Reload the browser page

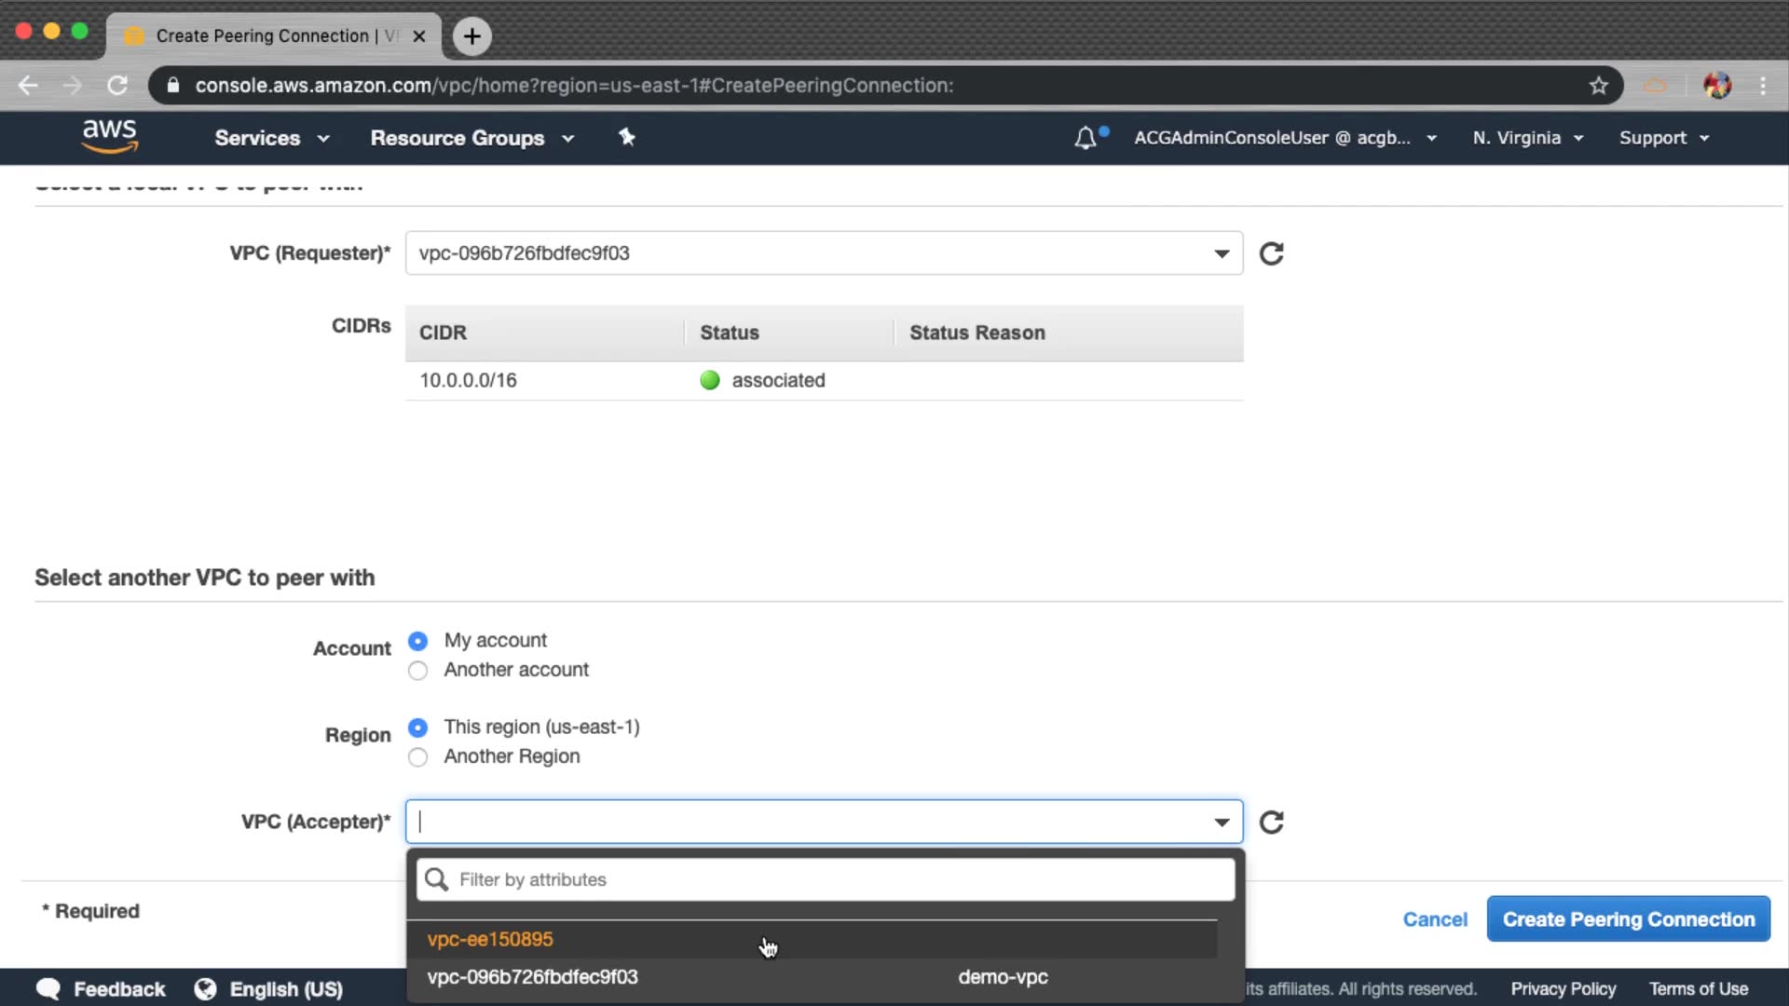pyautogui.click(x=117, y=86)
